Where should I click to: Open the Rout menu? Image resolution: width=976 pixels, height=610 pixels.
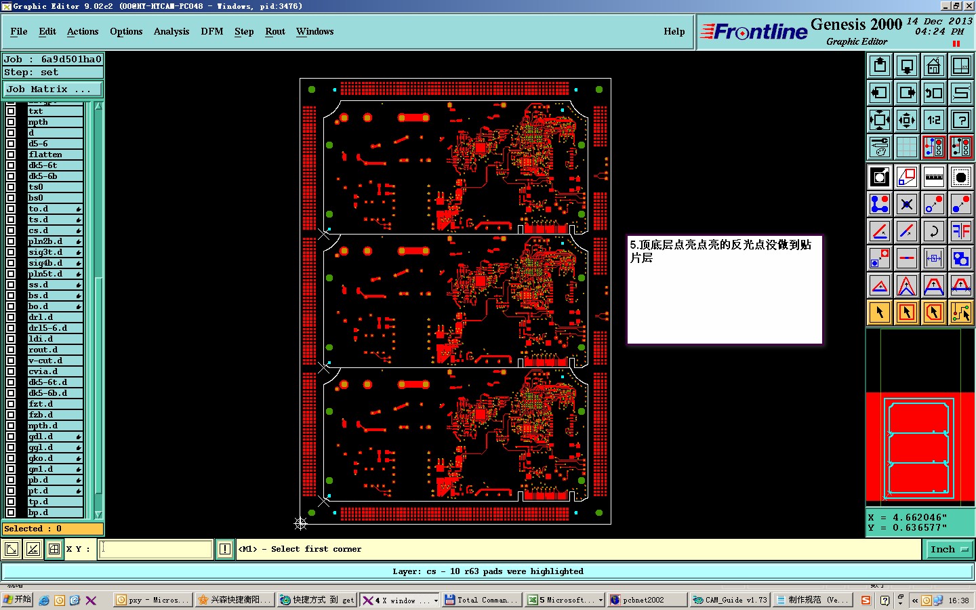[275, 31]
